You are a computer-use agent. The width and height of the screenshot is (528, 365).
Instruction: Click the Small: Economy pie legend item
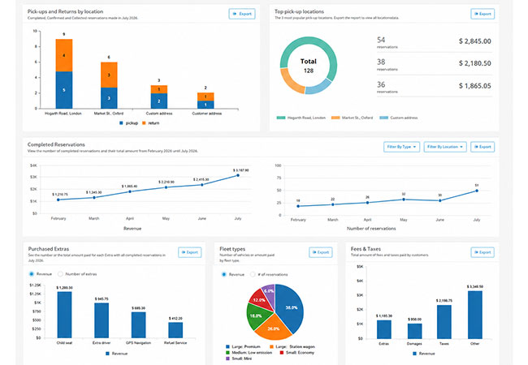tap(297, 353)
